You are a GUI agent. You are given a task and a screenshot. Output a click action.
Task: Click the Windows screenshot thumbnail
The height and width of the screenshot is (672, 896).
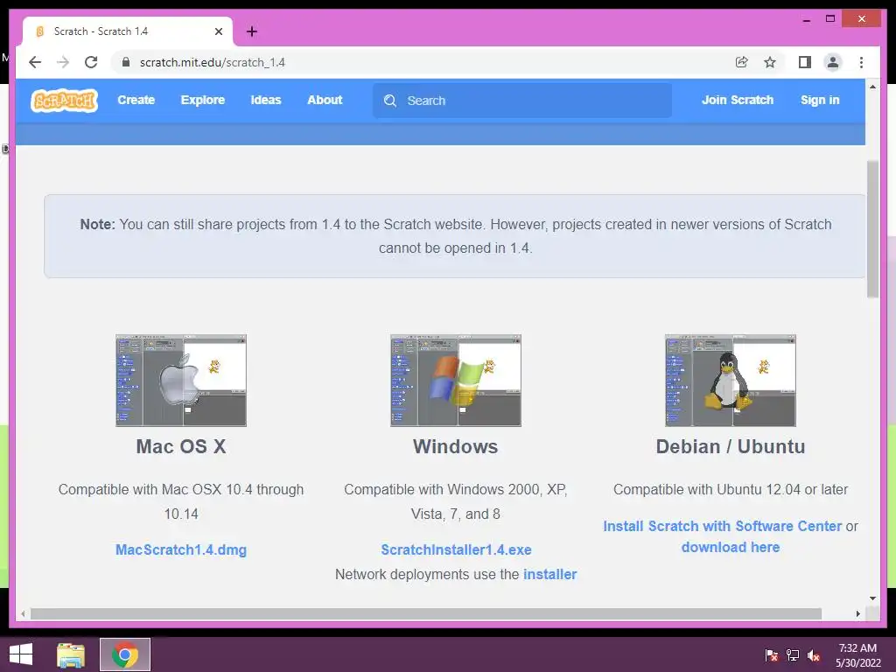(455, 381)
